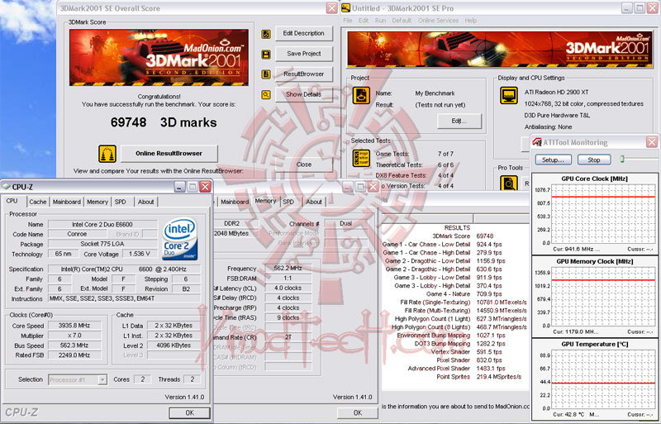Open the File menu in 3DMark2001 SE Pro

point(348,21)
